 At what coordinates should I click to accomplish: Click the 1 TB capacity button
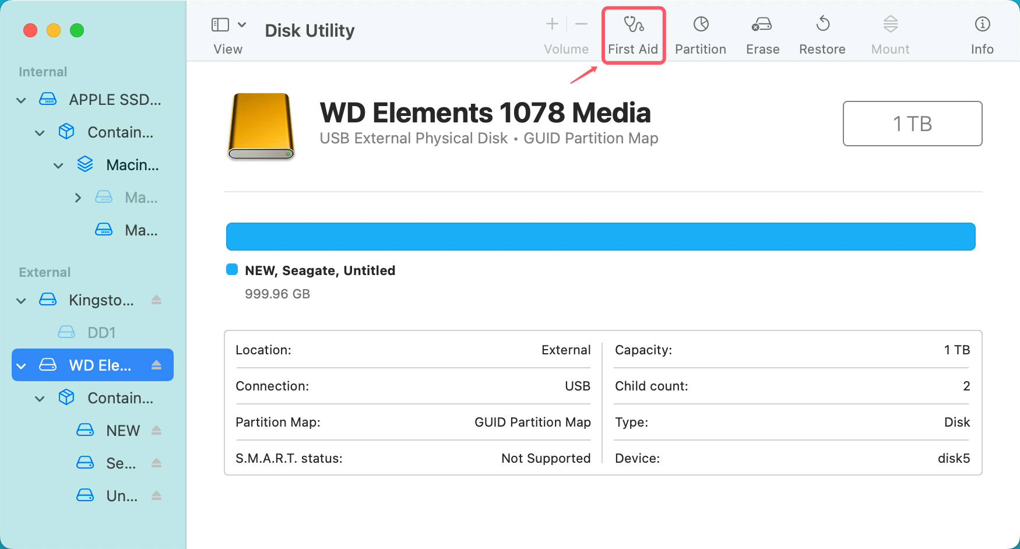click(912, 124)
